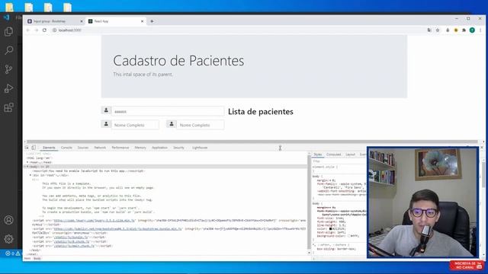Close the DevTools panel
The width and height of the screenshot is (488, 274).
tap(482, 147)
